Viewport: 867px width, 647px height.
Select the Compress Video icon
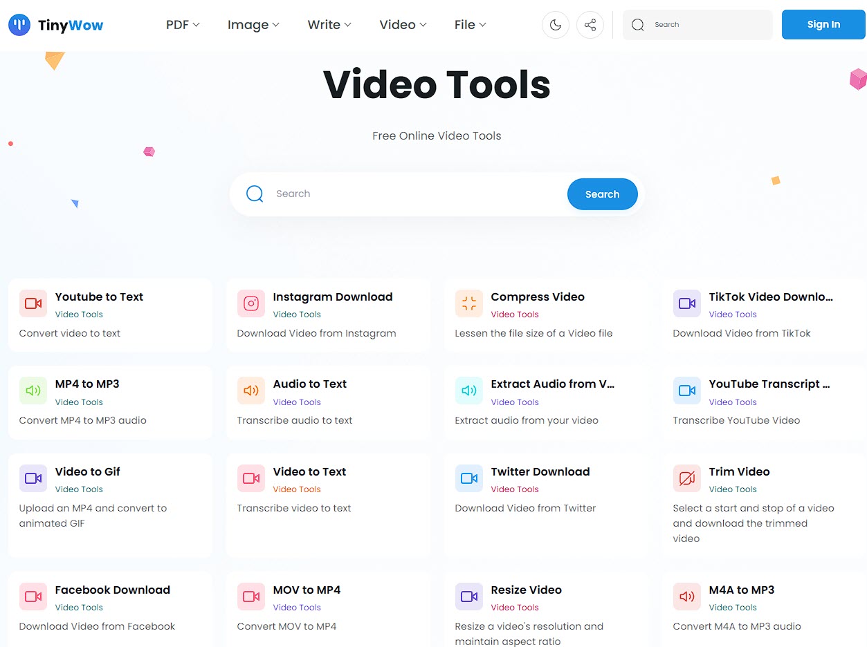(469, 303)
